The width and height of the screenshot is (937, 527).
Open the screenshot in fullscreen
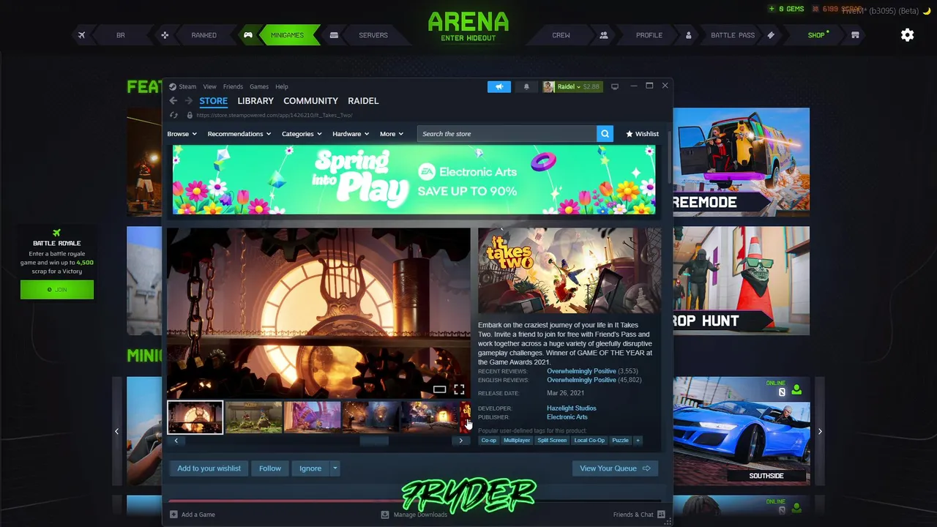[459, 389]
